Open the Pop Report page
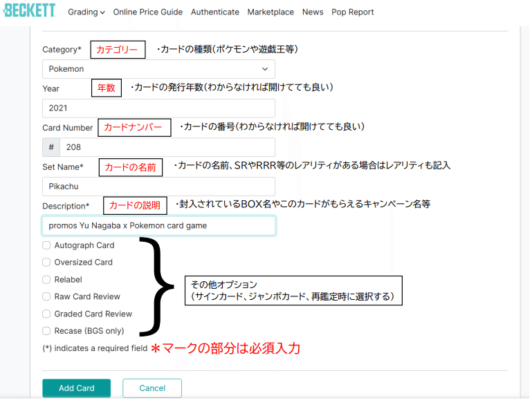This screenshot has width=532, height=409. click(x=353, y=12)
